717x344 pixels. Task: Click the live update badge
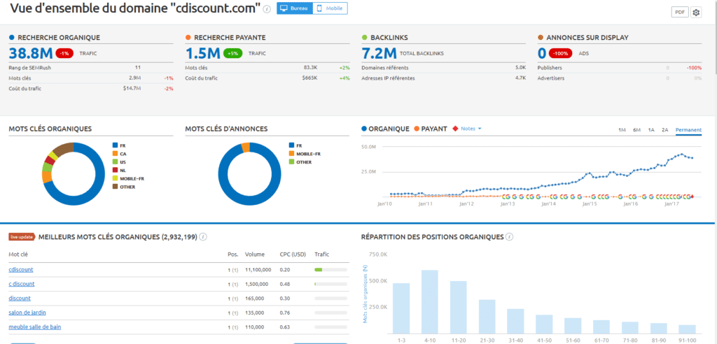click(x=22, y=236)
